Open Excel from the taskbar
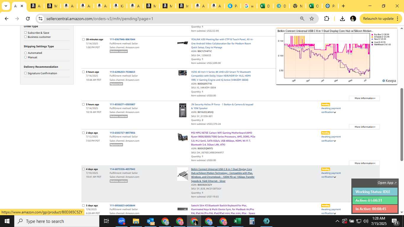Viewport: 404px width, 227px height. [x=237, y=221]
